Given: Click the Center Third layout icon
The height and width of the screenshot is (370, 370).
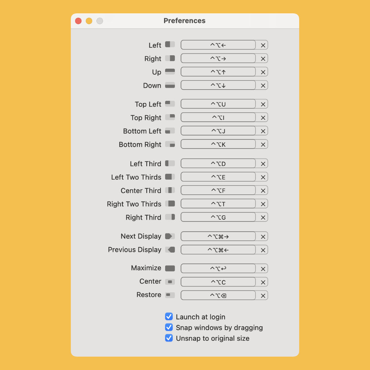Looking at the screenshot, I should 170,190.
